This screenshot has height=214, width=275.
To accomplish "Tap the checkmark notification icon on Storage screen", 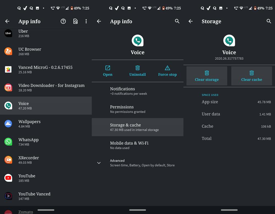I will (x=208, y=8).
